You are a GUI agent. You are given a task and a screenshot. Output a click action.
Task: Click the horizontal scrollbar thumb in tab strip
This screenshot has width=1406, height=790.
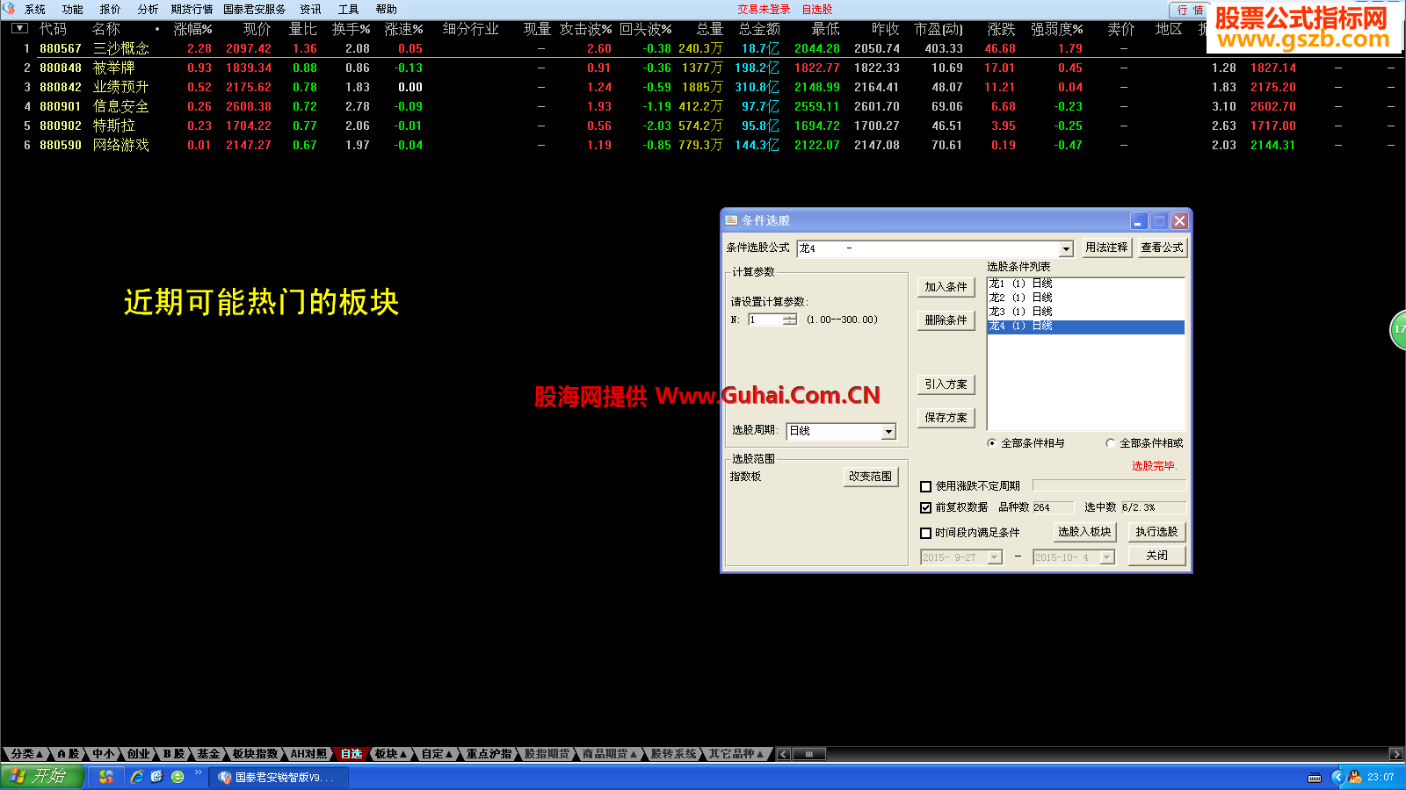click(x=809, y=754)
